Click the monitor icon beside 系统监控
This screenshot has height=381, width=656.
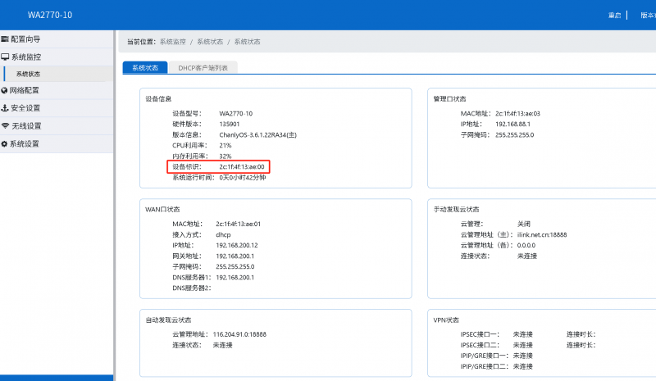pyautogui.click(x=5, y=57)
